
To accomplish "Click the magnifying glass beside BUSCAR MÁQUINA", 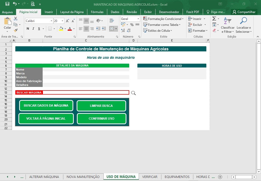I will tap(133, 93).
